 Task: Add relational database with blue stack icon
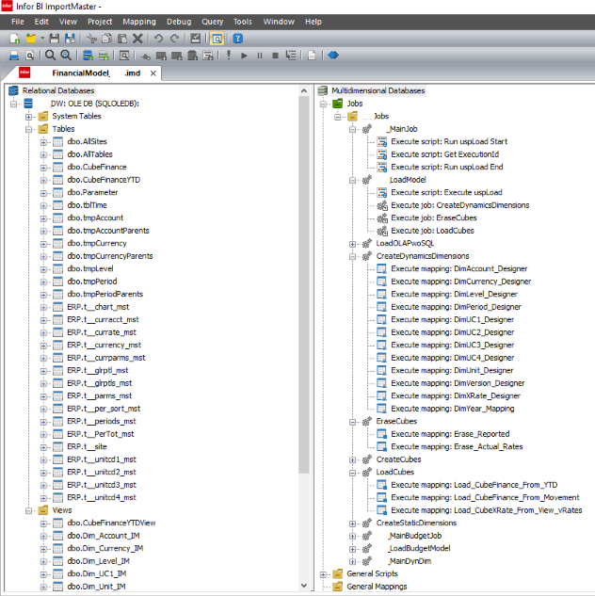[x=88, y=56]
